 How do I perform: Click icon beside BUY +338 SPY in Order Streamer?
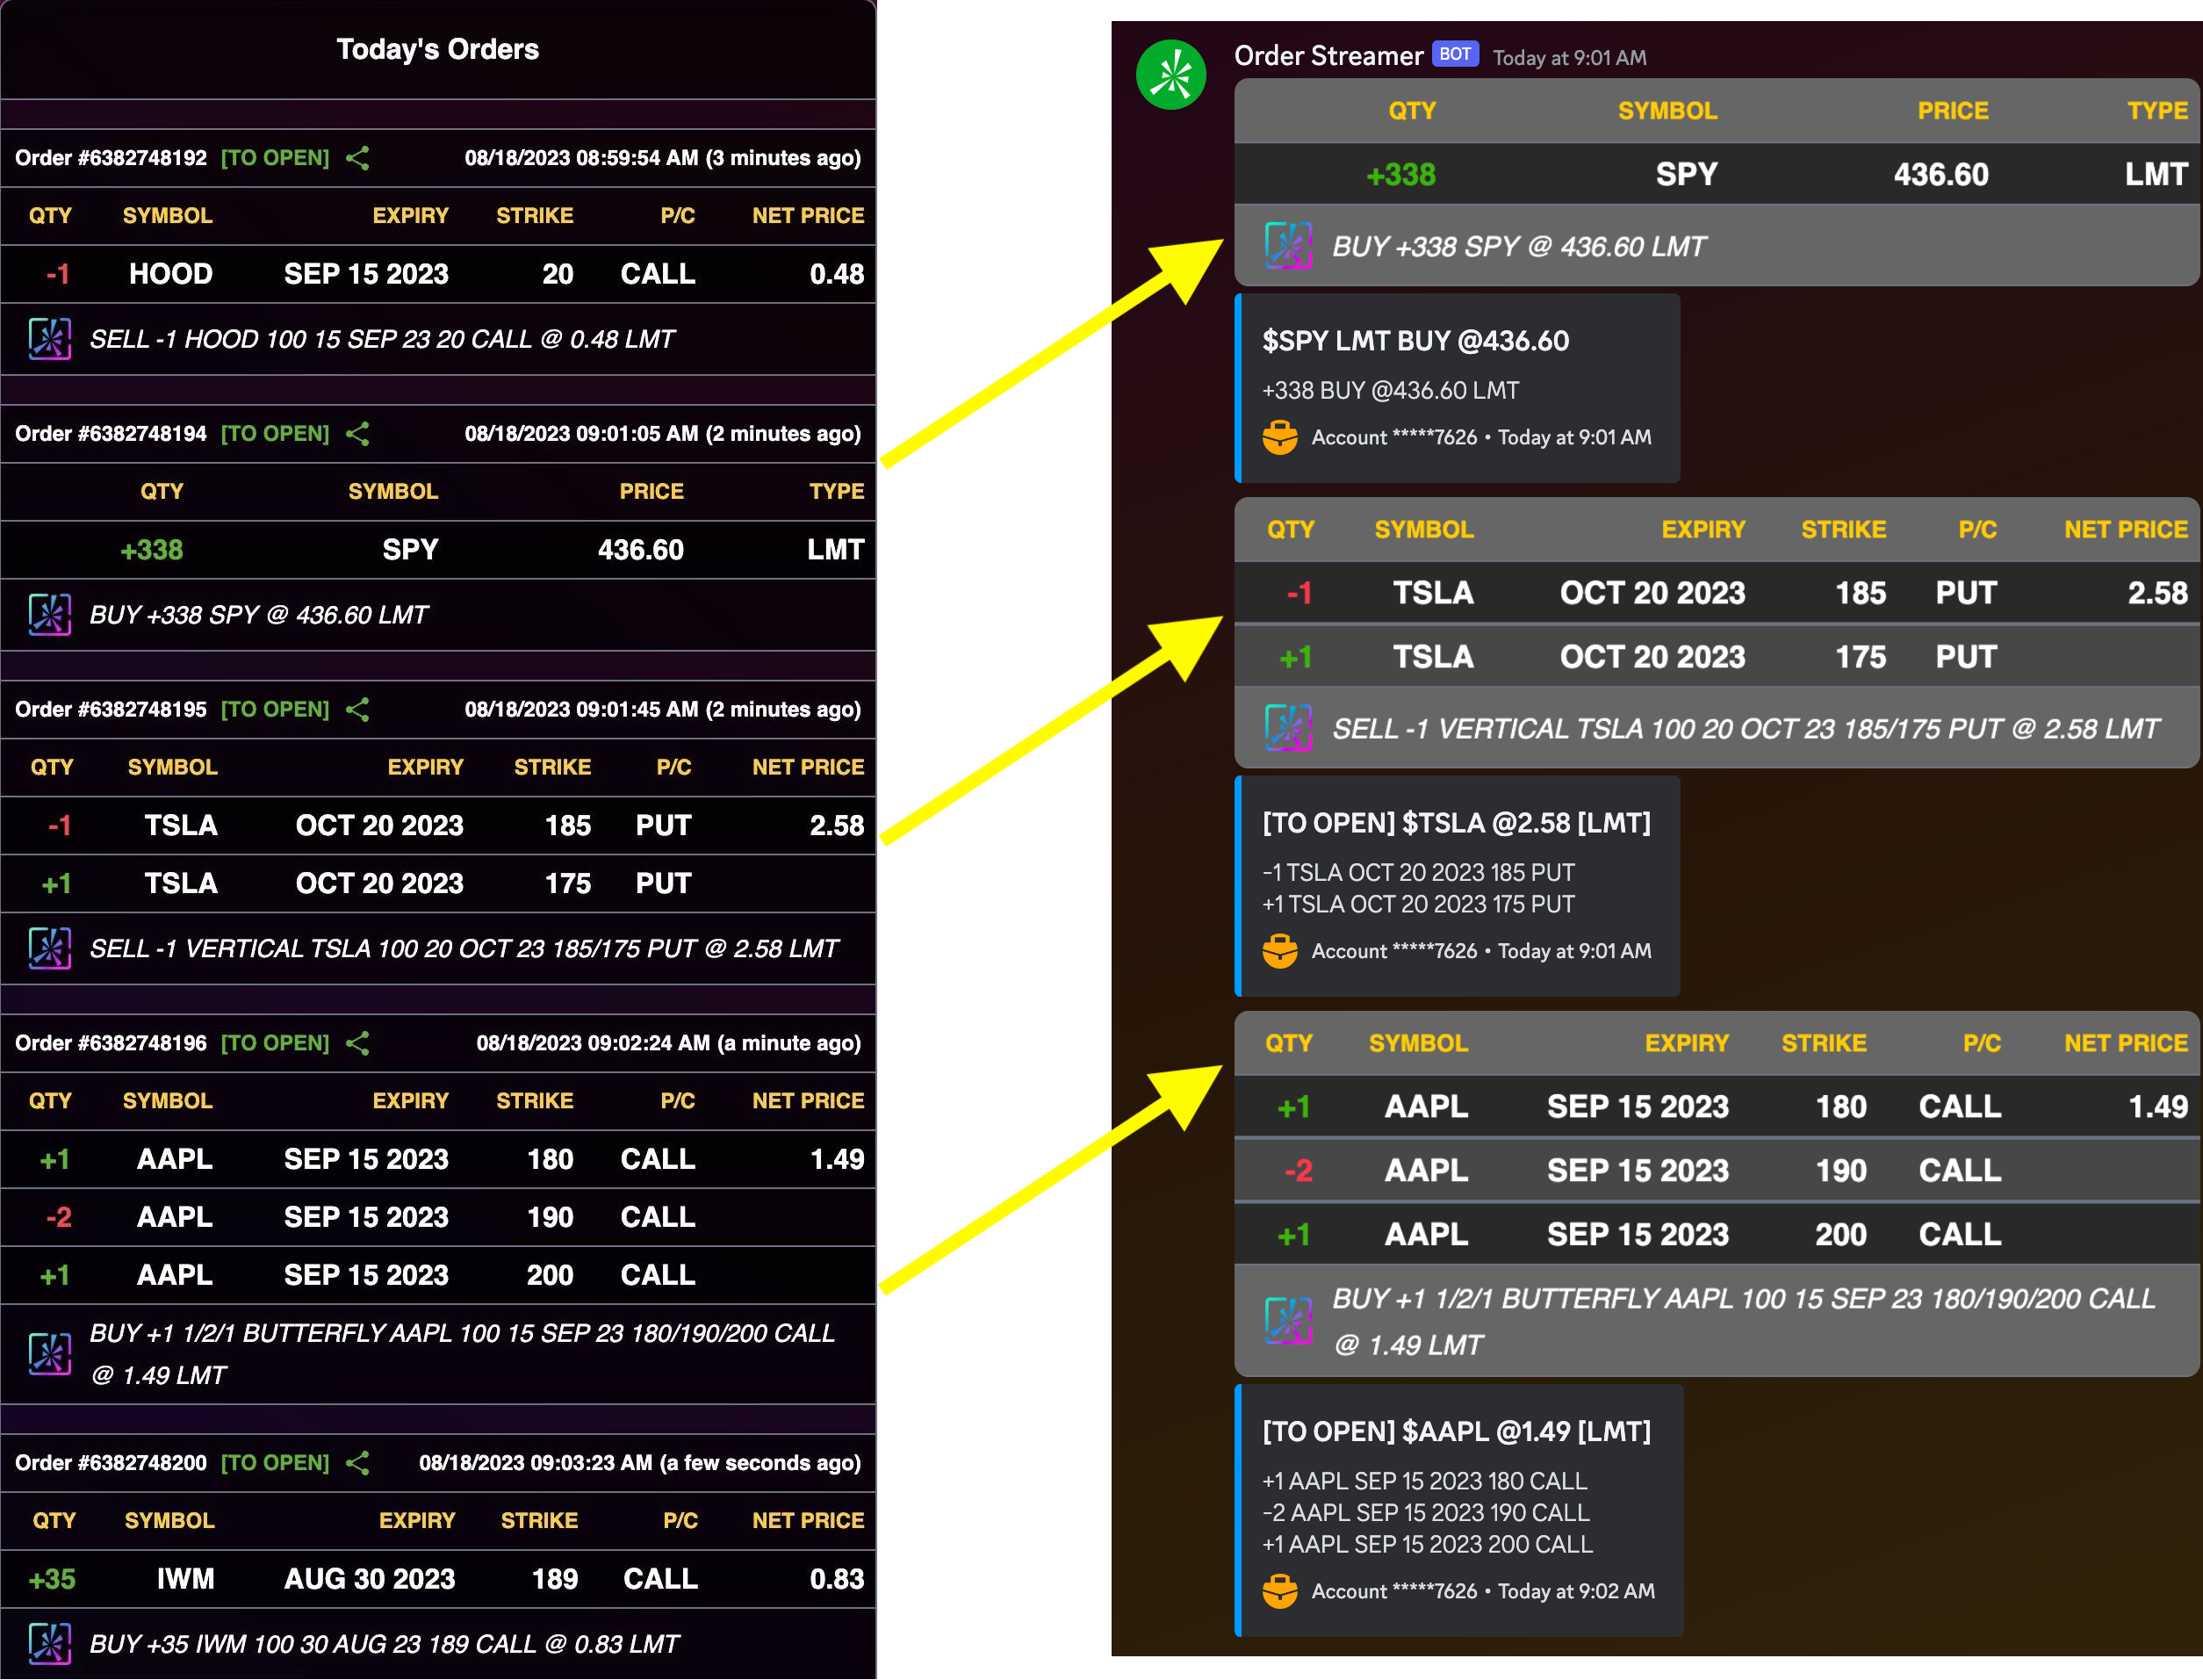(1288, 246)
